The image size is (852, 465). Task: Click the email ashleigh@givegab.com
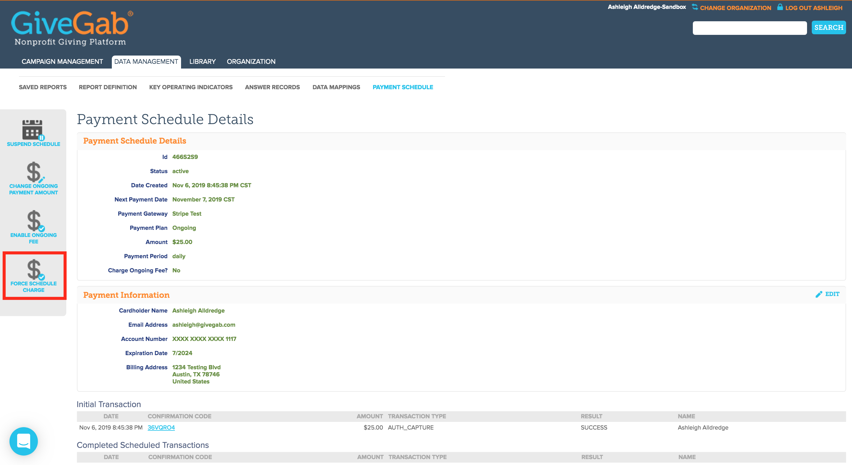point(204,325)
